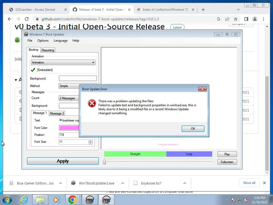Click the Font Size field showing 11
This screenshot has height=205, width=273.
[74, 142]
